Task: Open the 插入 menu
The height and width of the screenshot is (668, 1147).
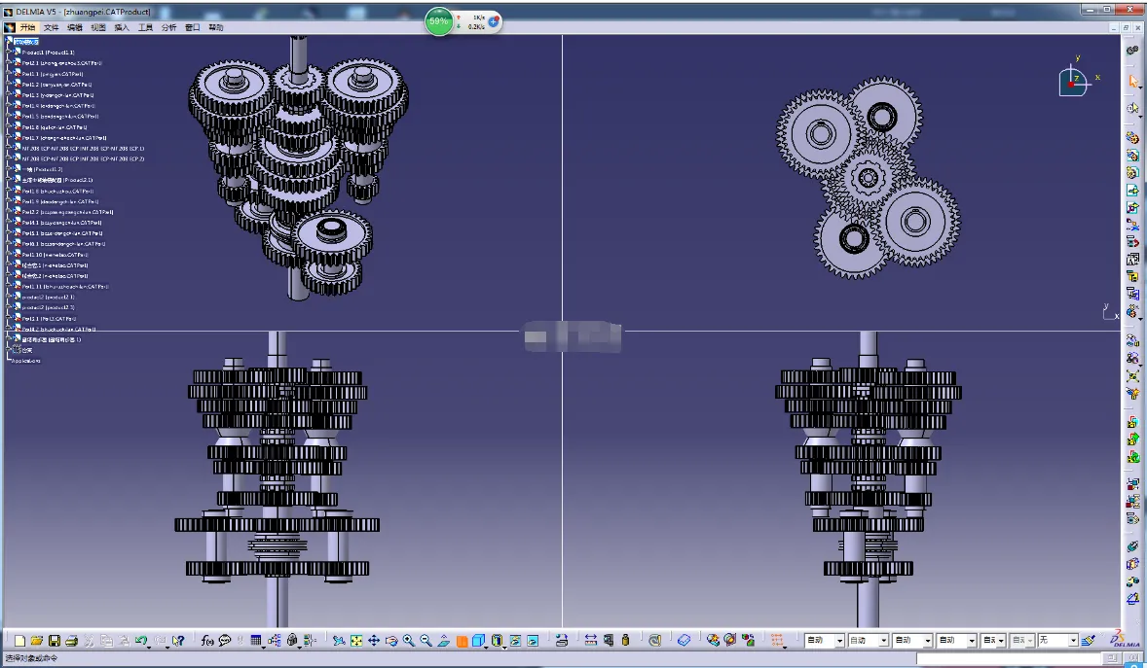Action: (122, 27)
